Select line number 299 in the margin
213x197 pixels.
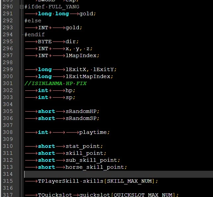click(x=7, y=69)
